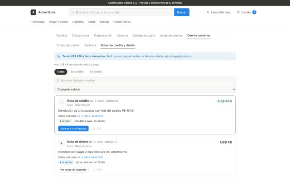Viewport: 290px width, 181px height.
Task: Click No estoy de acuerdo button
Action: [73, 170]
